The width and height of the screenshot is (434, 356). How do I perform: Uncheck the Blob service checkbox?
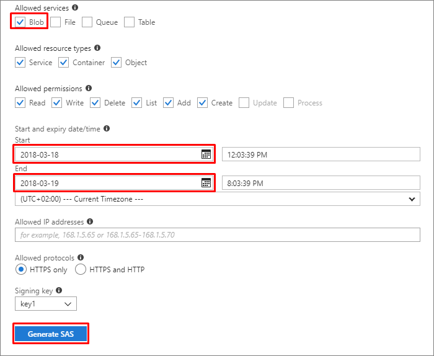[x=20, y=22]
